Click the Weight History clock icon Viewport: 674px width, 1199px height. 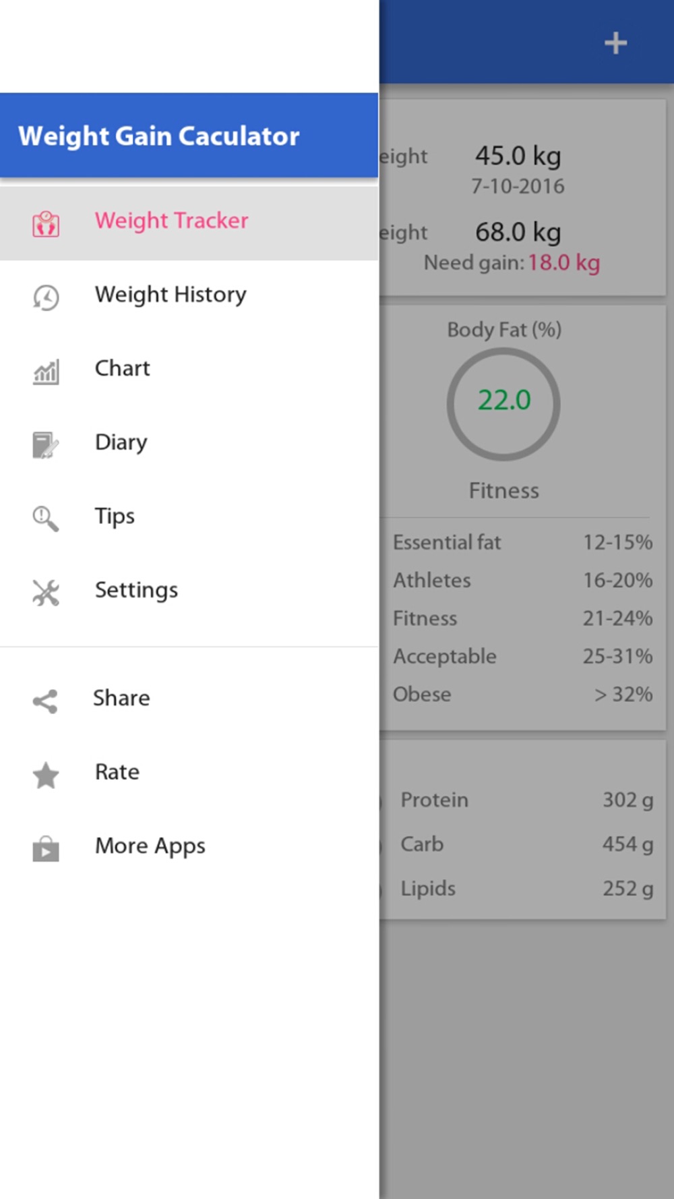[x=46, y=297]
